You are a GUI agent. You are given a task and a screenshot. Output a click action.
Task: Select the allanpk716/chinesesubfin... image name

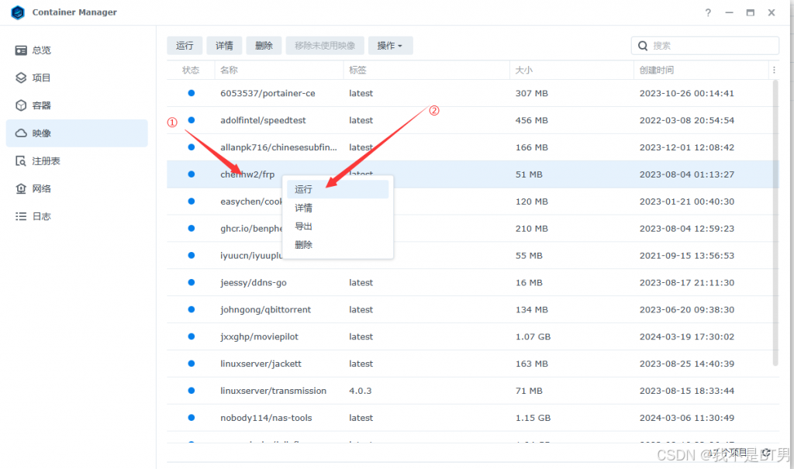point(278,147)
